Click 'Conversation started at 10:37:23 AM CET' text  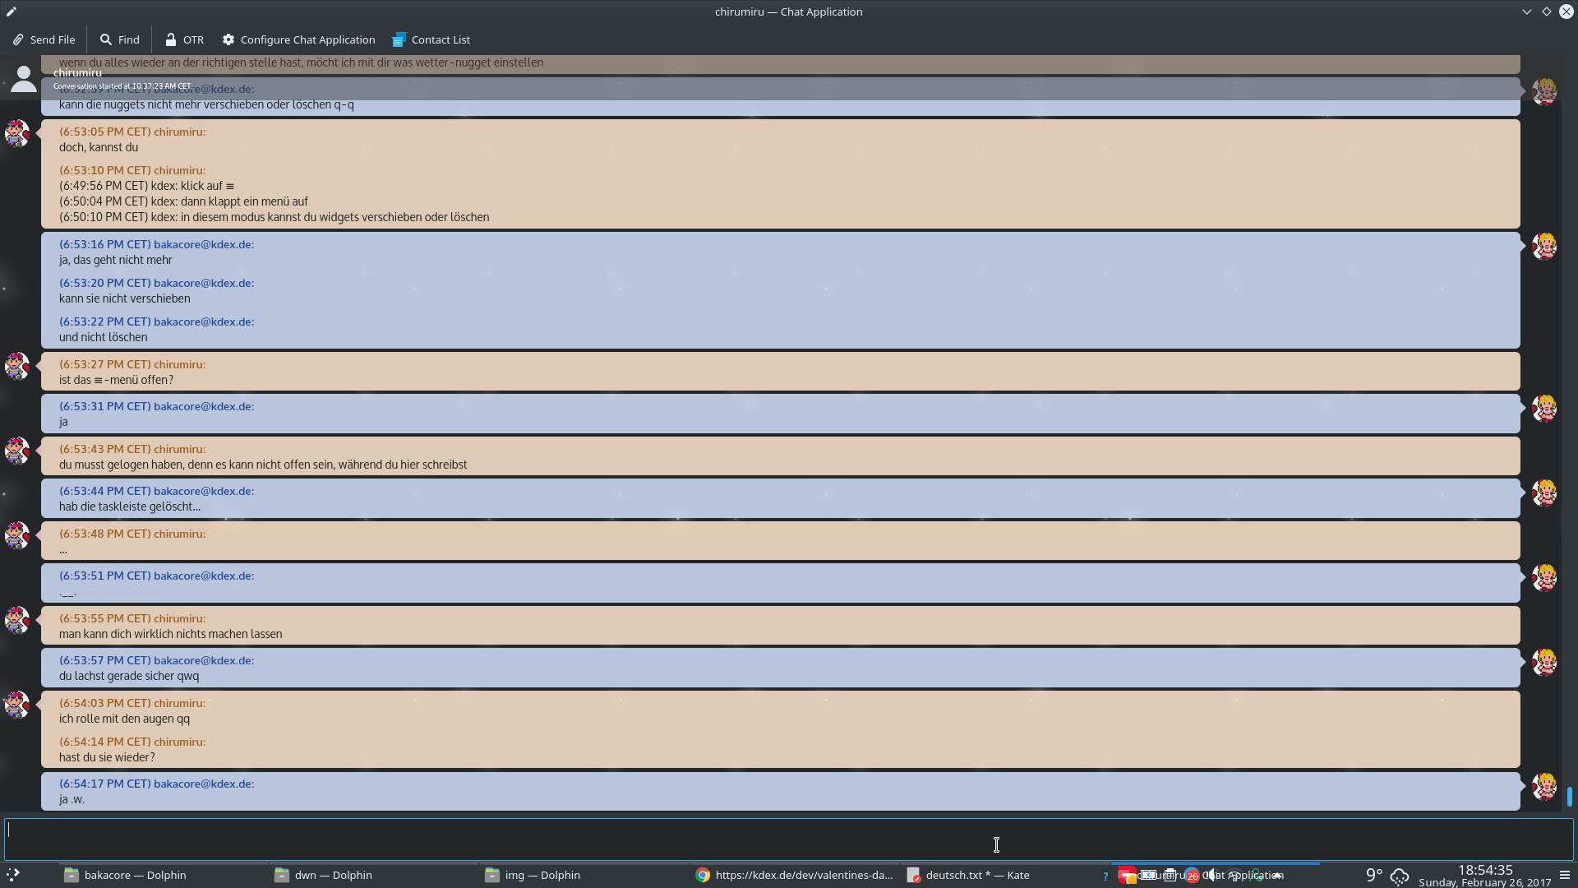122,86
